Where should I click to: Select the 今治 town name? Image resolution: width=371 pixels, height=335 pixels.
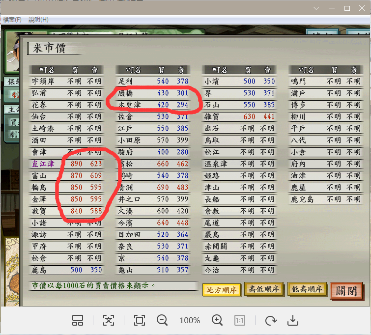coord(212,270)
